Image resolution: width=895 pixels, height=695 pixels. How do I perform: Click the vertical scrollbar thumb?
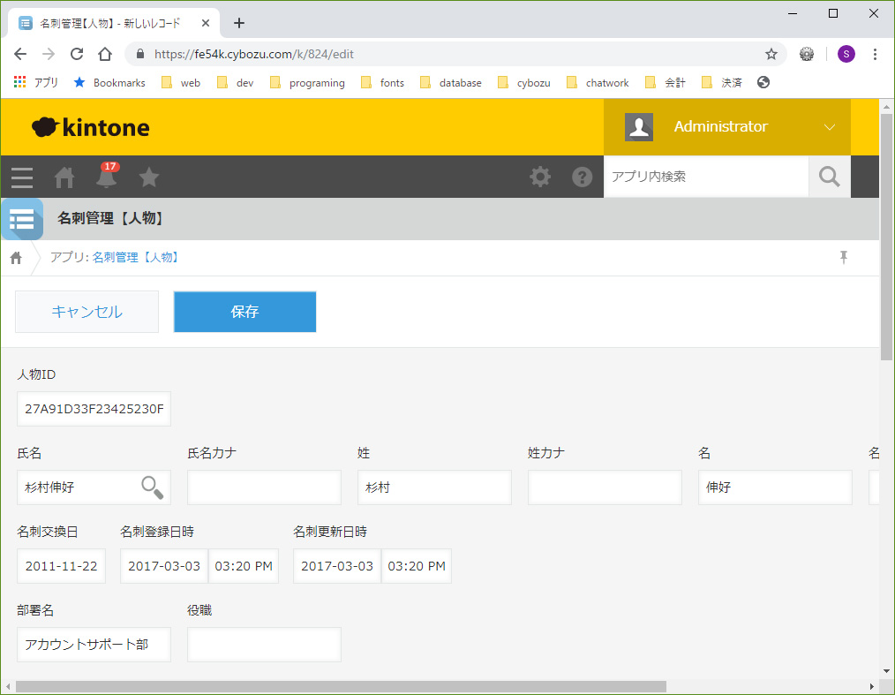[x=886, y=237]
